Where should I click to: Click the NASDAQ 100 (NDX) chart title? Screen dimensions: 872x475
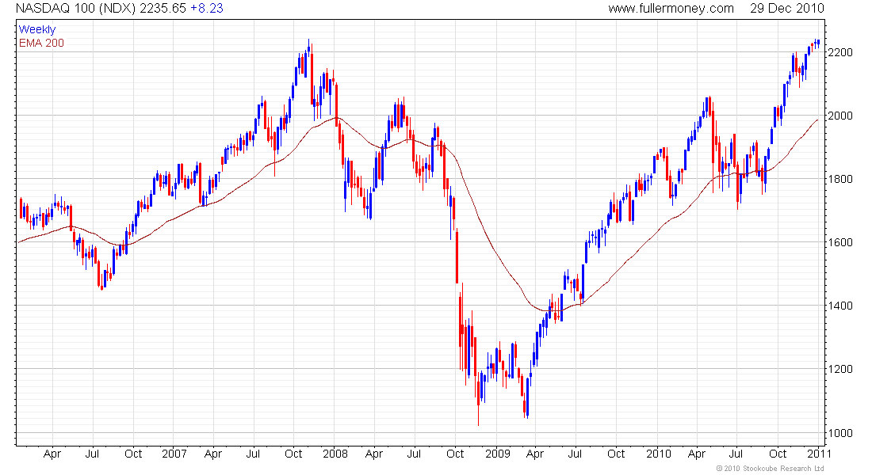[75, 9]
